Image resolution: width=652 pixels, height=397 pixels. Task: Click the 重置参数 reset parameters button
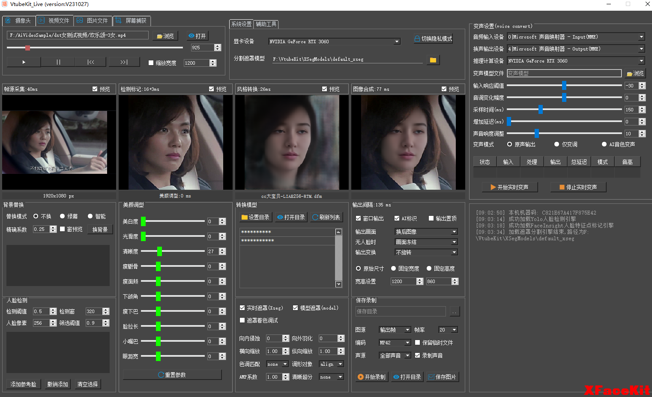pyautogui.click(x=172, y=375)
